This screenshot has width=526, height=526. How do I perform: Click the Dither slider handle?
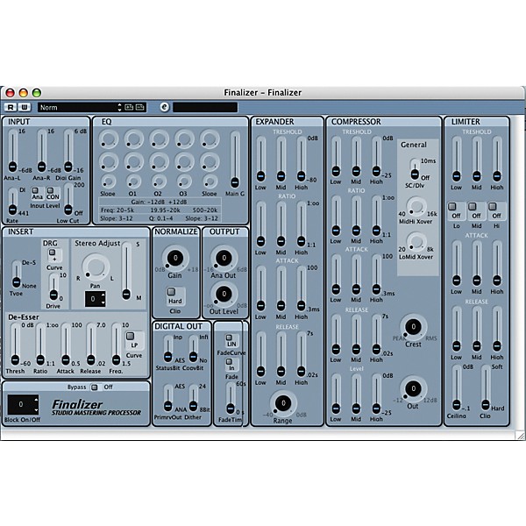[193, 406]
